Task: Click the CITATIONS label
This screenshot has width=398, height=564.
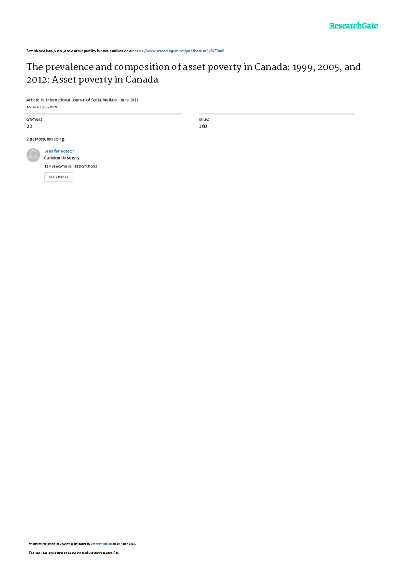Action: click(34, 120)
